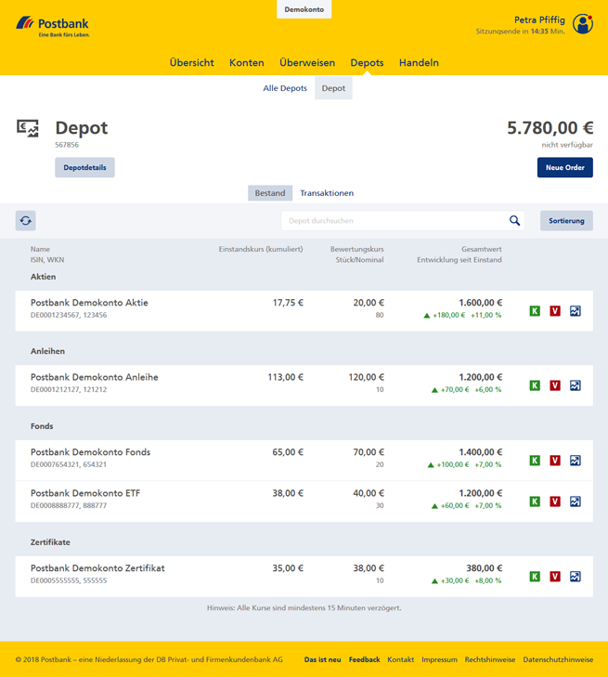Open the Rechtshinweise footer link

point(490,659)
